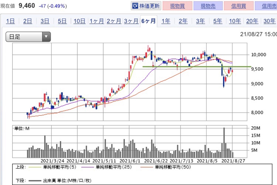Click the 15M volume axis label
277x185 pixels.
(256, 136)
